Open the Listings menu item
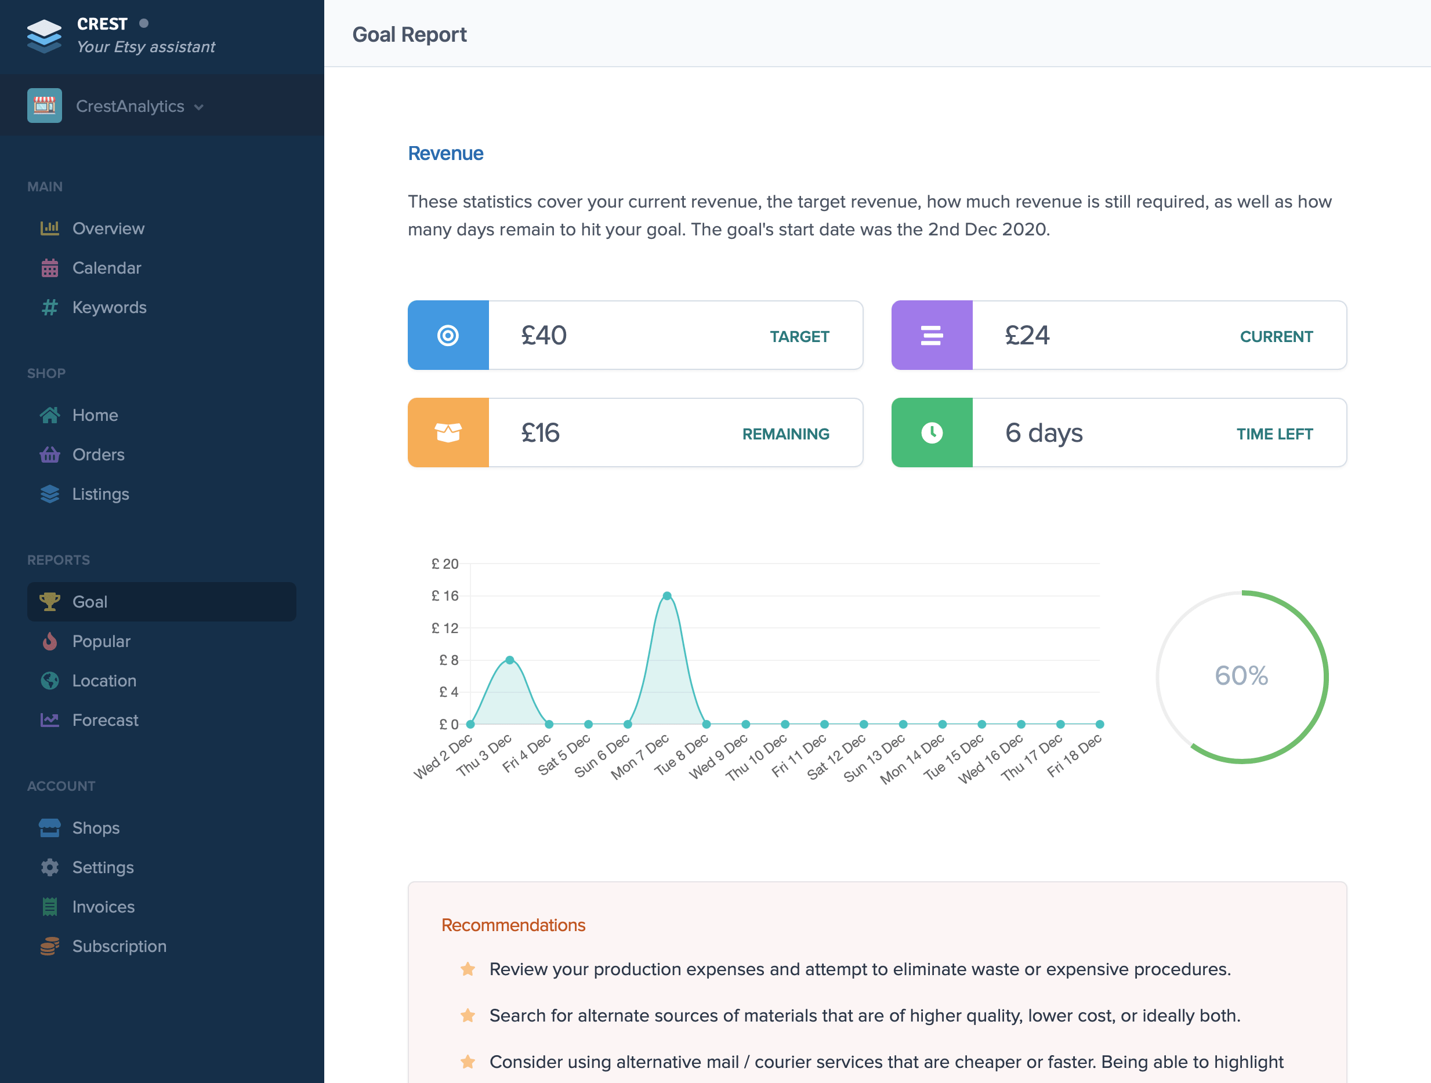Image resolution: width=1431 pixels, height=1083 pixels. [100, 494]
